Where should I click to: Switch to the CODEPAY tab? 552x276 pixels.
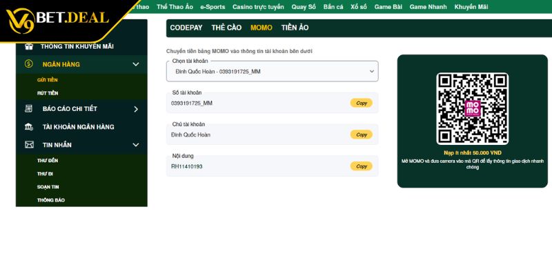(x=186, y=28)
